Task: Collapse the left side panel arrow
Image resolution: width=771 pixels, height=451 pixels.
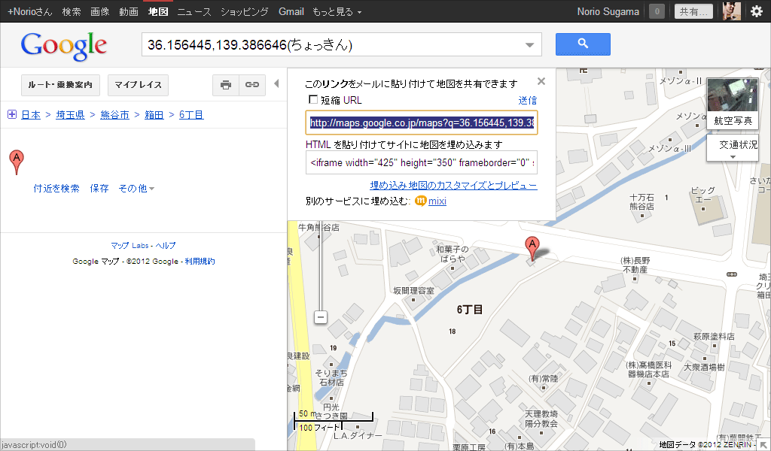Action: 276,83
